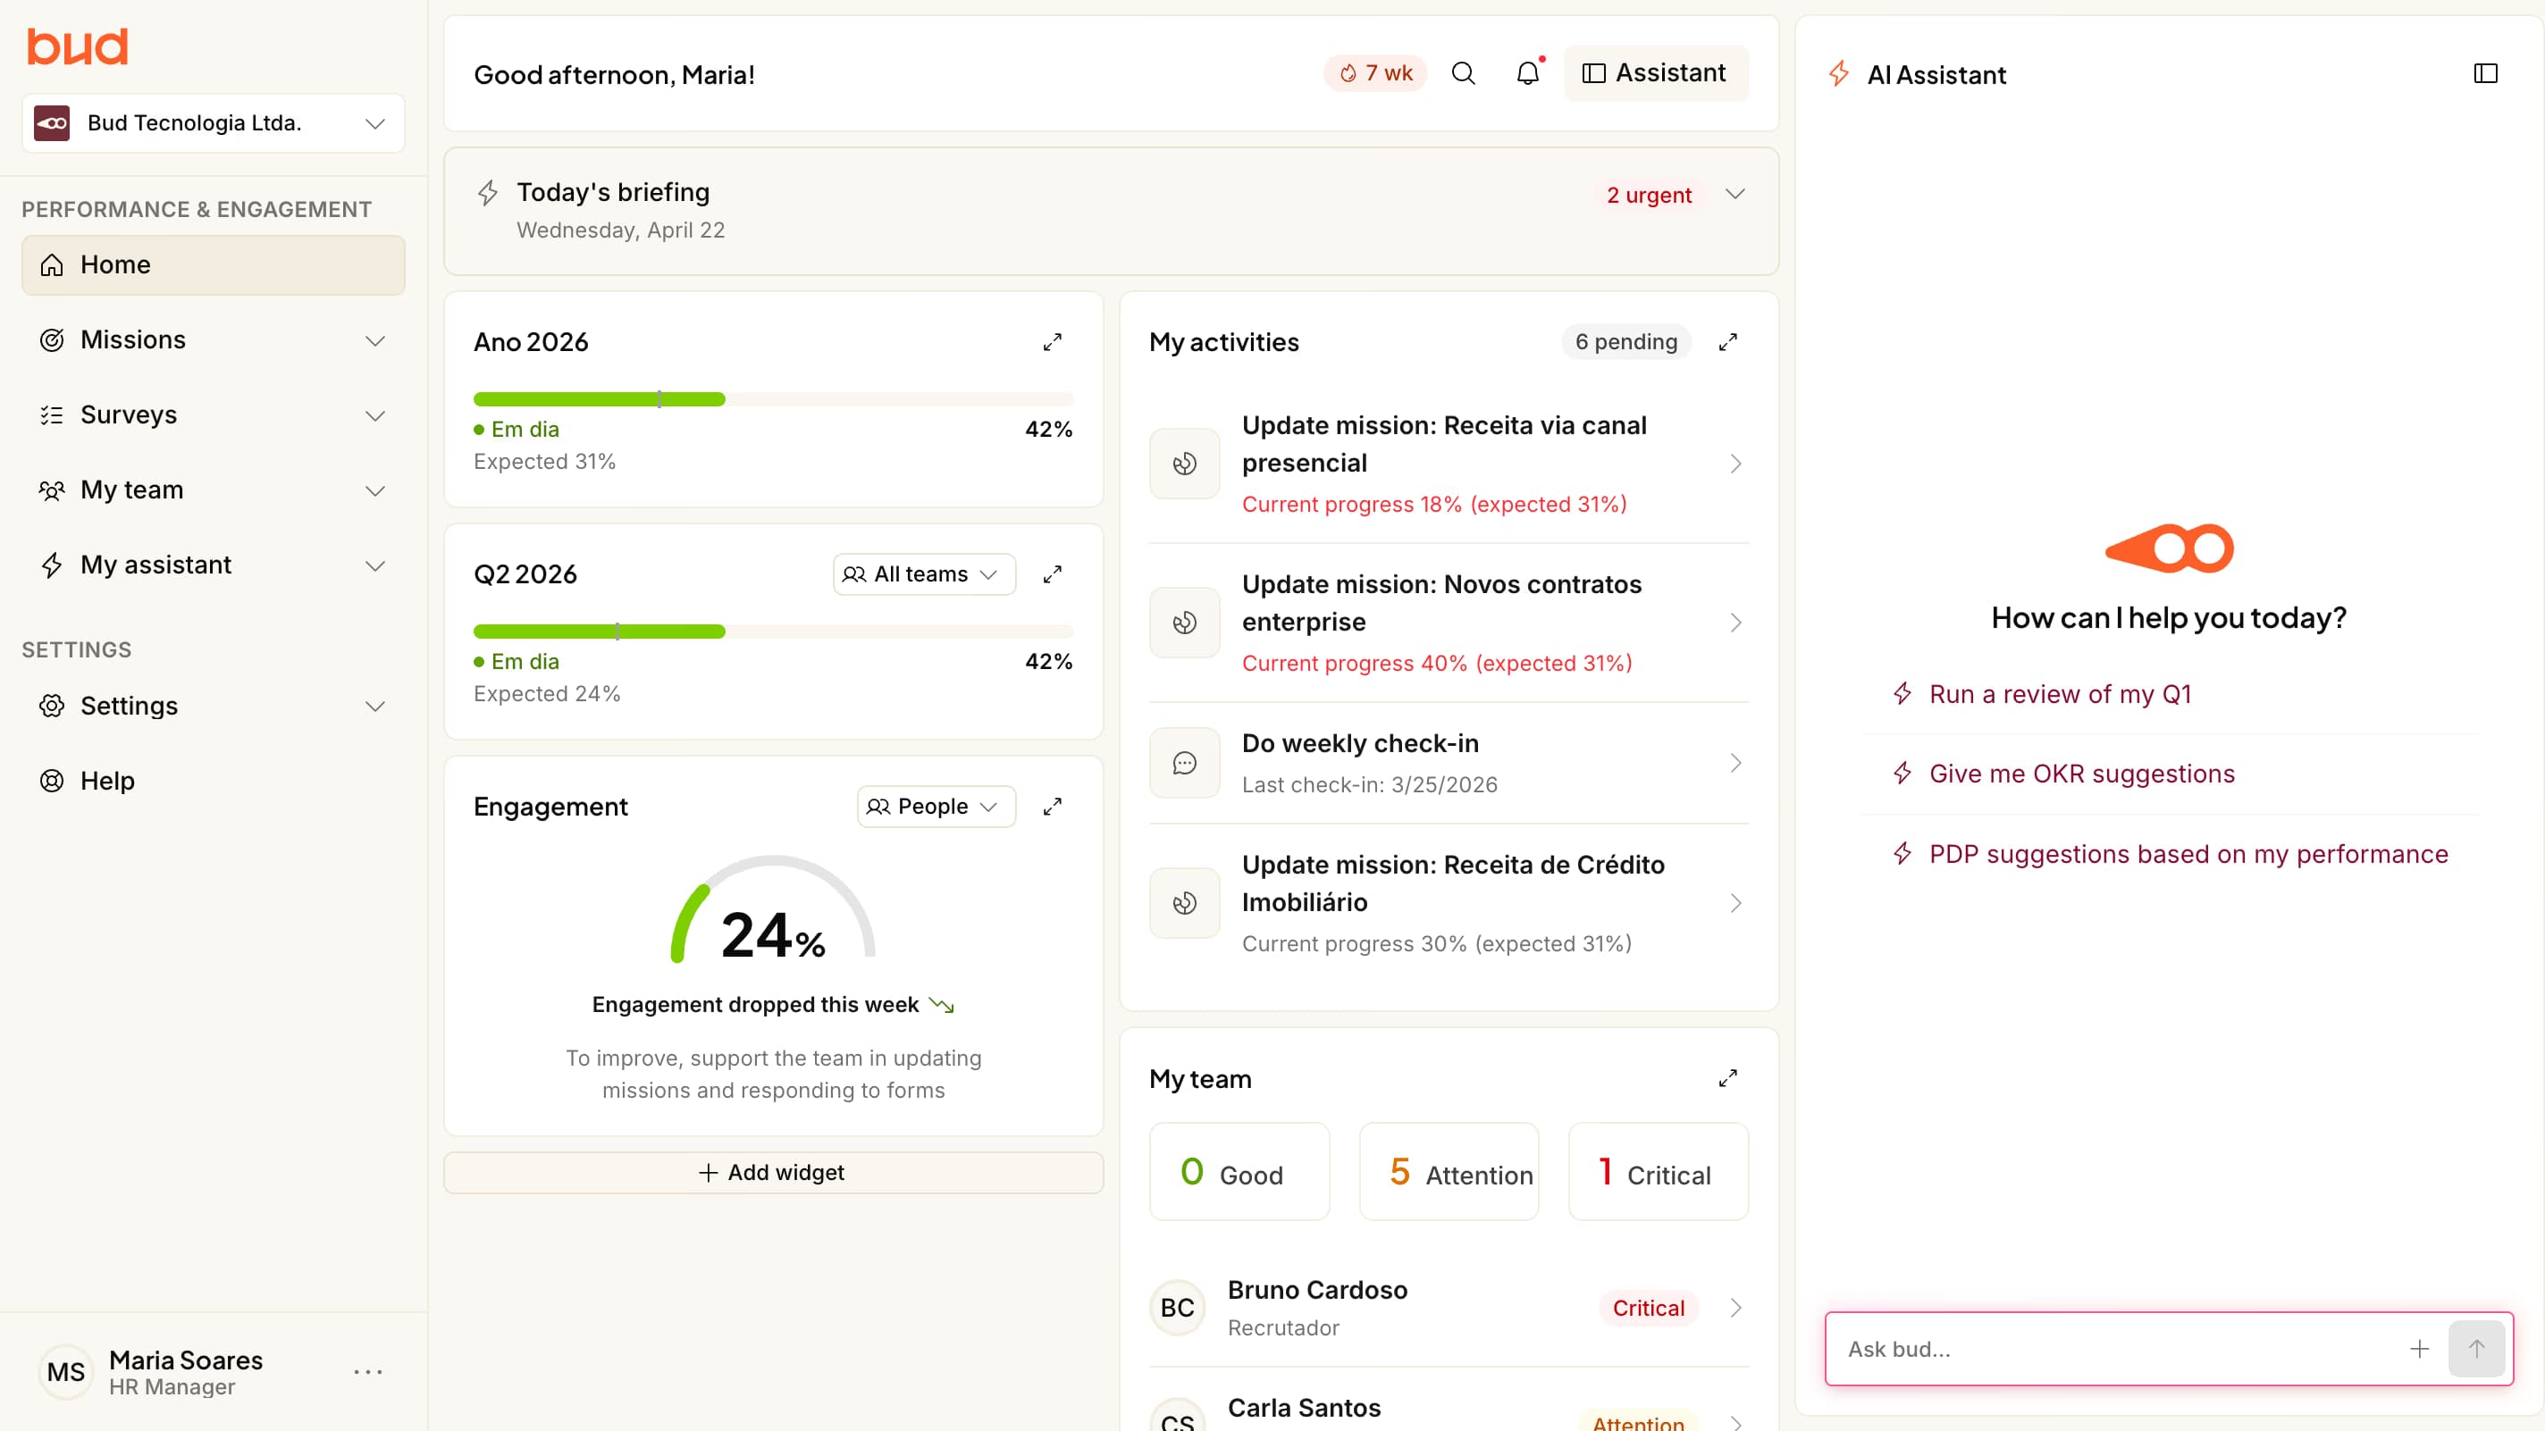Click the Assistant button in header
2545x1431 pixels.
tap(1656, 72)
